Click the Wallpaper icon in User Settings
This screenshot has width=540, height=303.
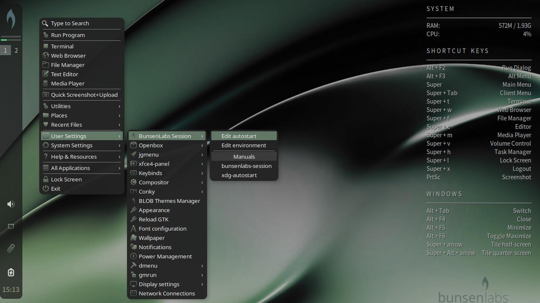click(x=133, y=238)
